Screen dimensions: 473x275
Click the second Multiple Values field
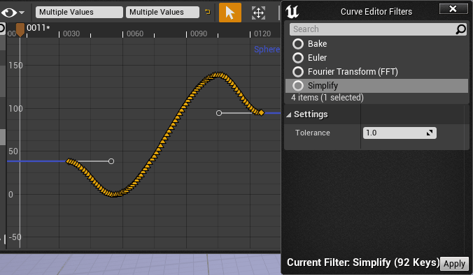(162, 12)
